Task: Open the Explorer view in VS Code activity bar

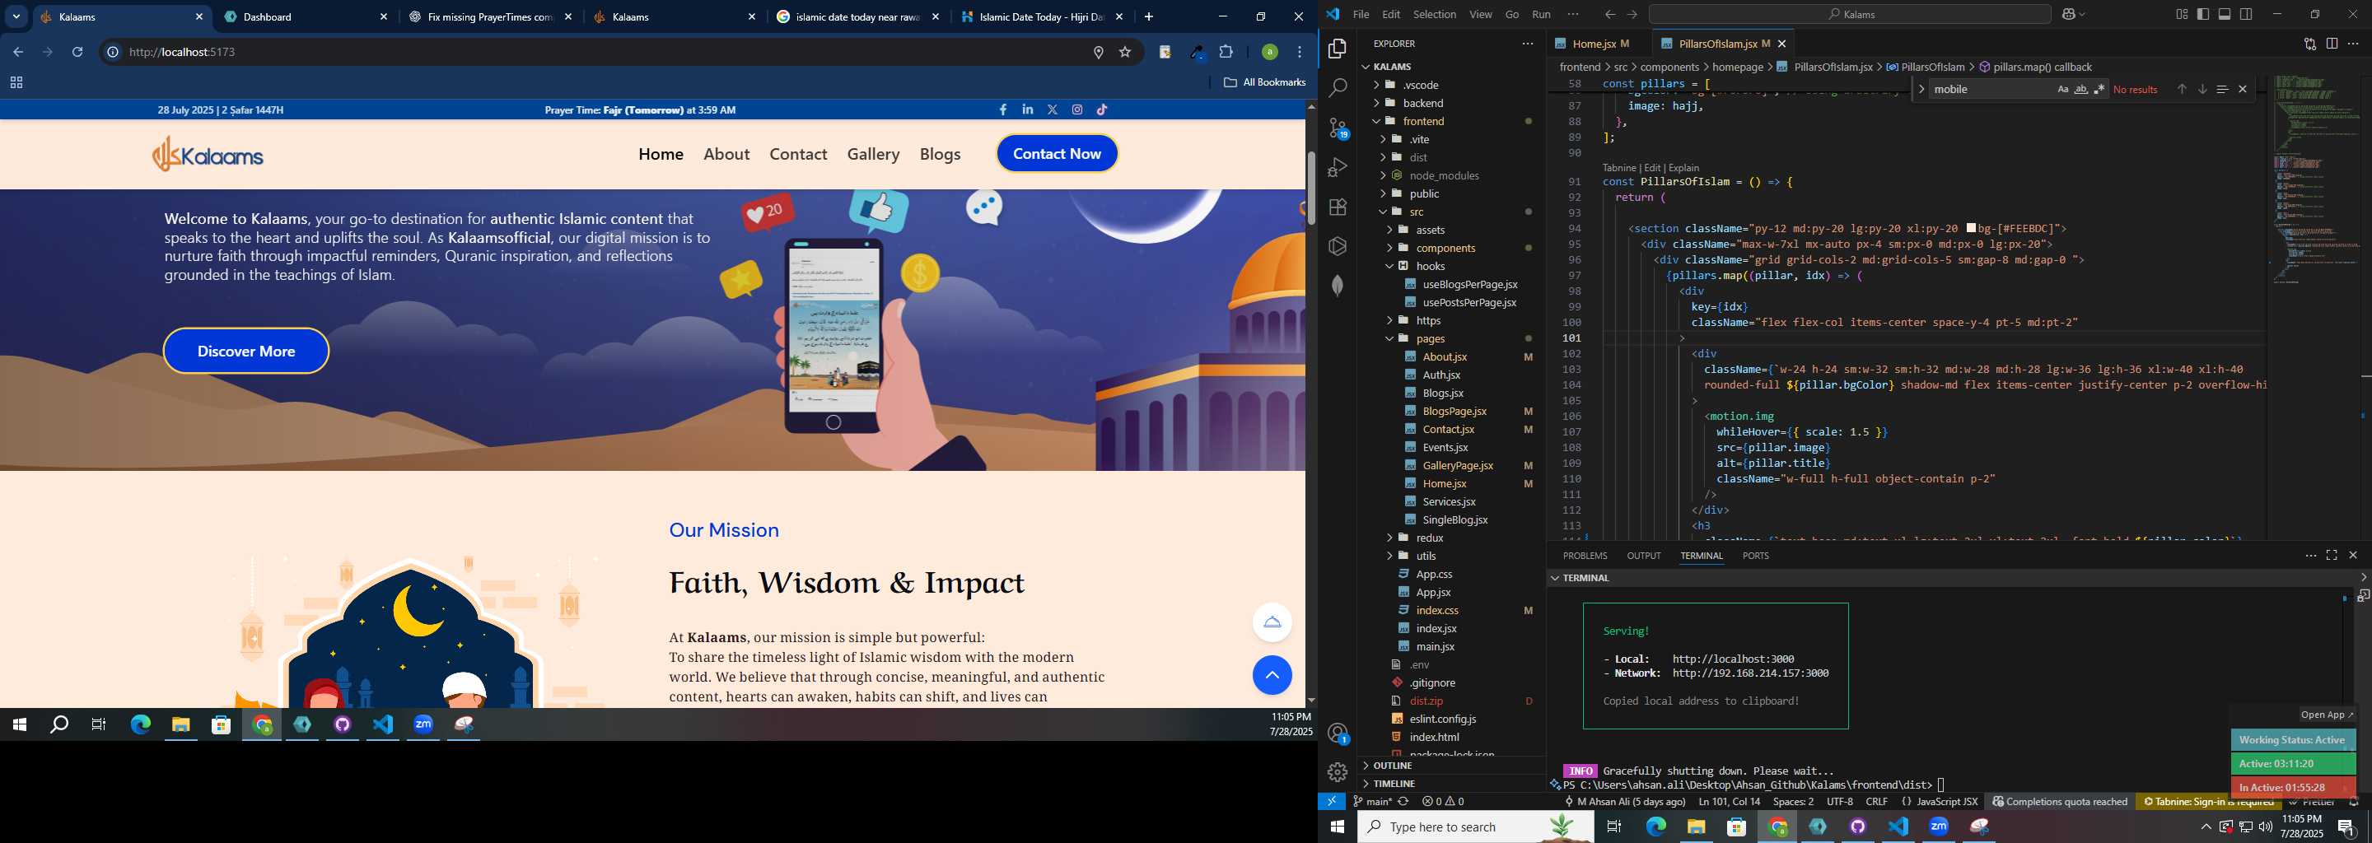Action: tap(1337, 49)
